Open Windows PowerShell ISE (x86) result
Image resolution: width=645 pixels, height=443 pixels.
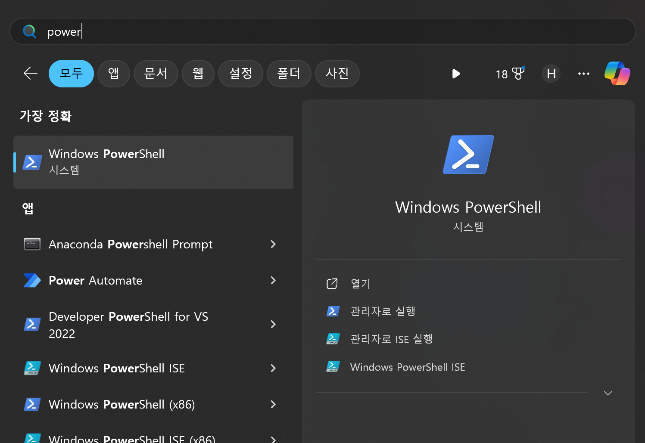[132, 438]
